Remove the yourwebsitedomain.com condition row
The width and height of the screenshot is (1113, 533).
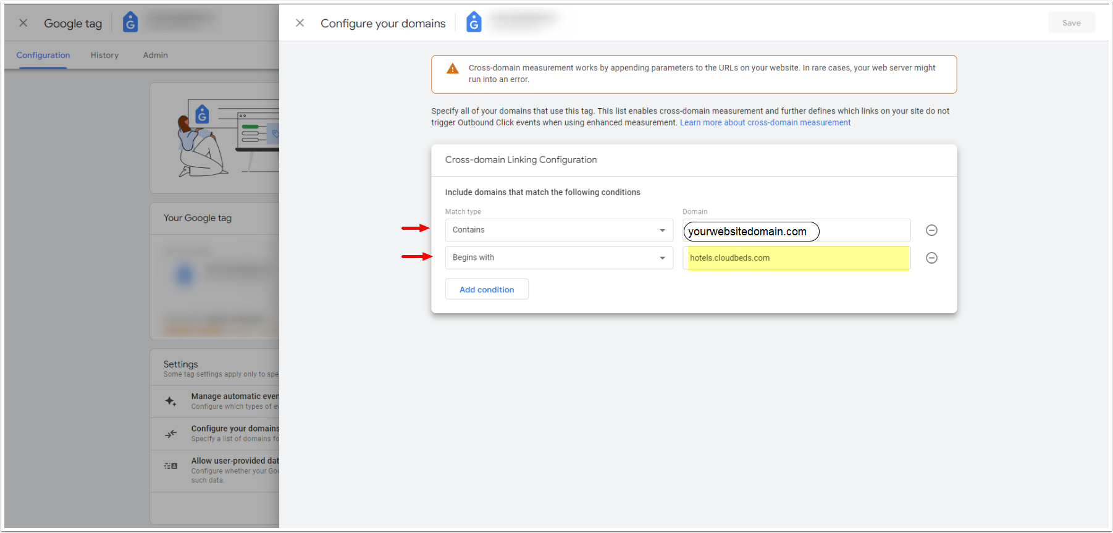[x=931, y=230]
